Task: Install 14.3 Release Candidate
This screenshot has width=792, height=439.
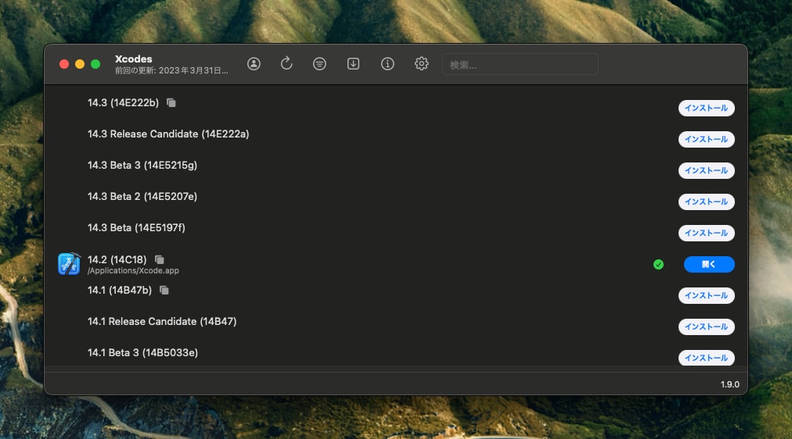Action: pyautogui.click(x=706, y=139)
